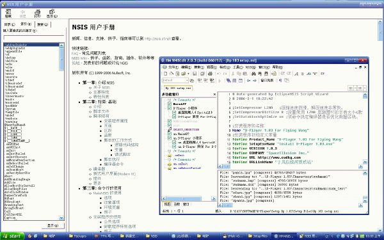Click the 选项 options icon in NSIS help

click(x=52, y=13)
